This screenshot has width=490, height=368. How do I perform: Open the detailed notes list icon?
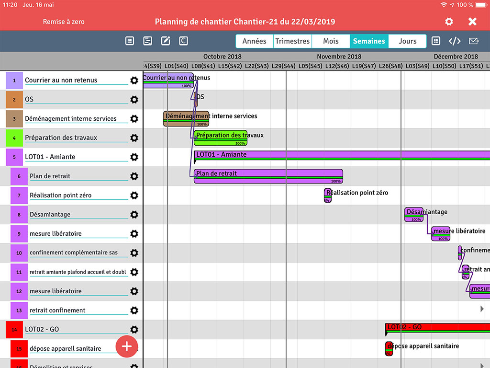147,41
